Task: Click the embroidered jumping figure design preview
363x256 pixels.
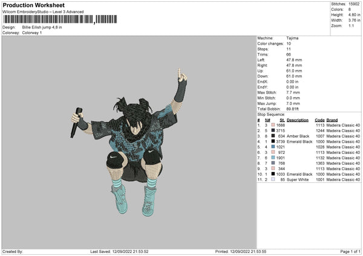Action: pos(129,142)
